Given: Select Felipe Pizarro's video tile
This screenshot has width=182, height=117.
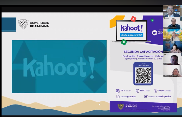Looking at the screenshot, I should tap(173, 47).
